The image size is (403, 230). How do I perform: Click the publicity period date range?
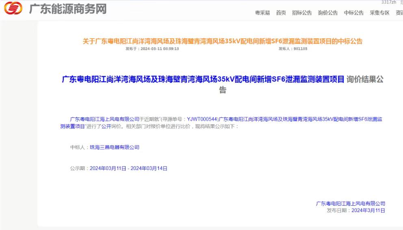point(128,168)
